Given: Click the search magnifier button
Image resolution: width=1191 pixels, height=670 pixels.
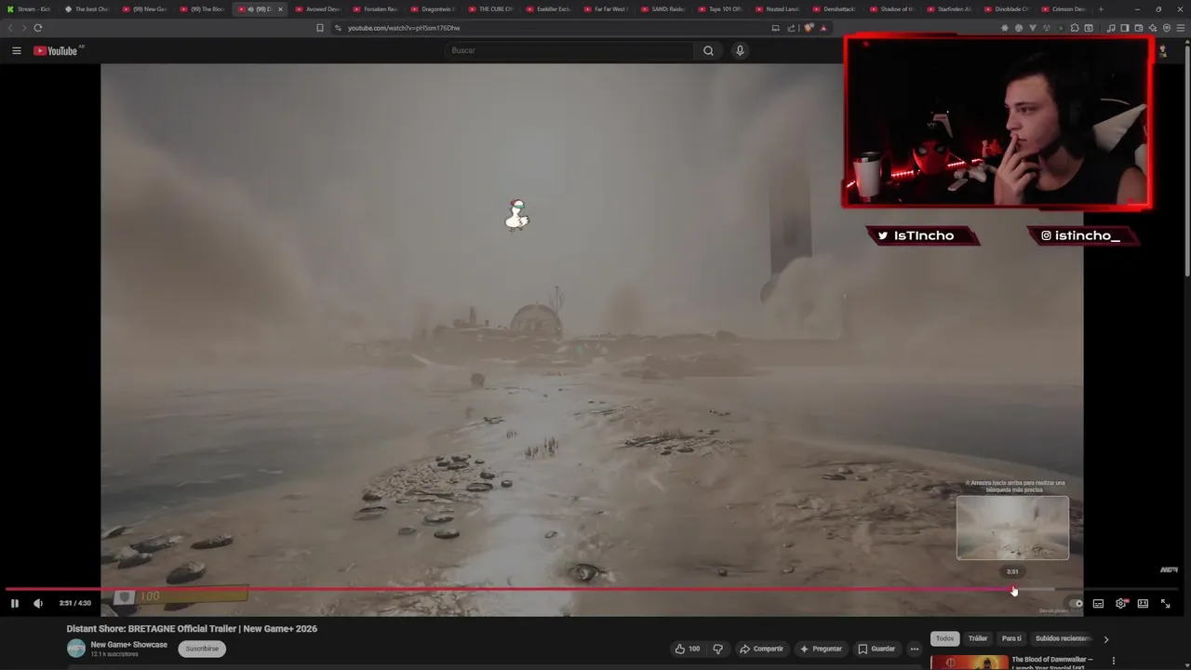Looking at the screenshot, I should (708, 50).
